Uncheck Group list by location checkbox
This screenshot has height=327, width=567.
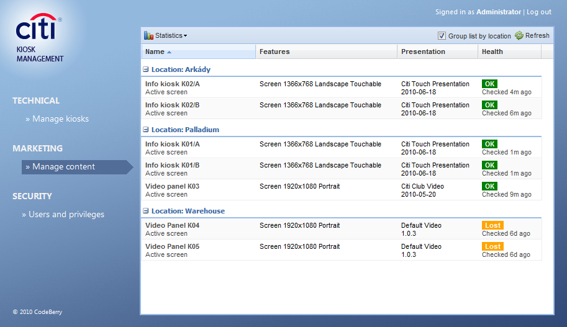coord(442,36)
